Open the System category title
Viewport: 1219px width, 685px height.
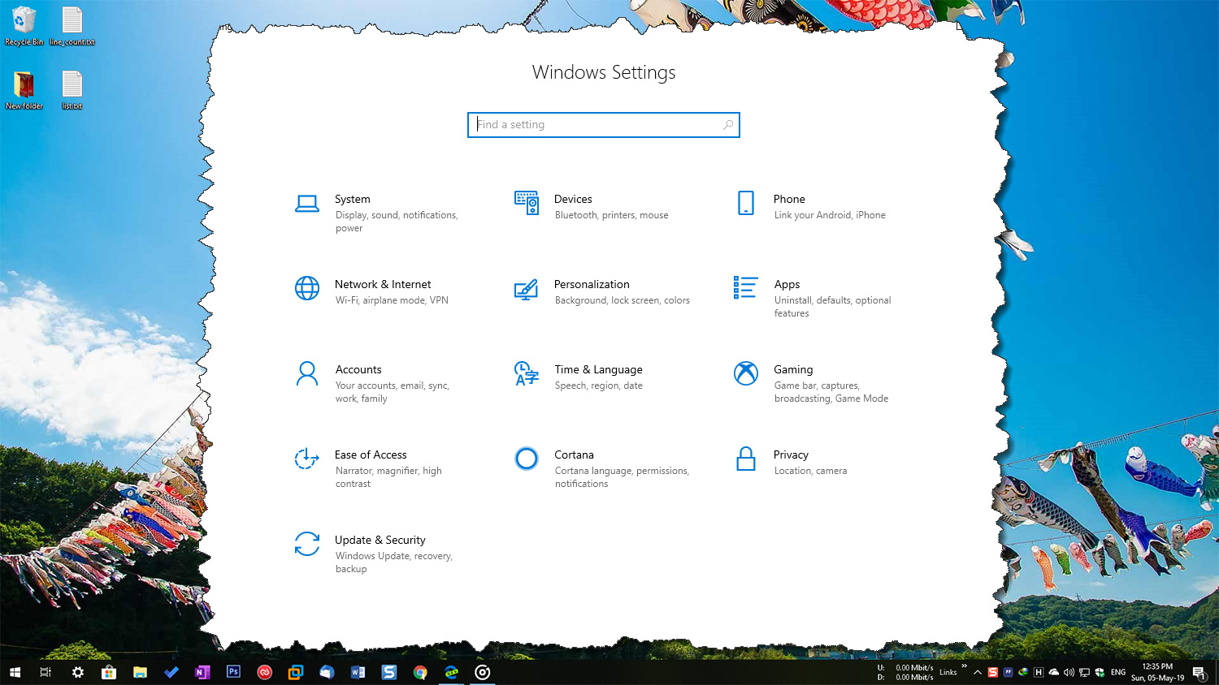tap(353, 199)
